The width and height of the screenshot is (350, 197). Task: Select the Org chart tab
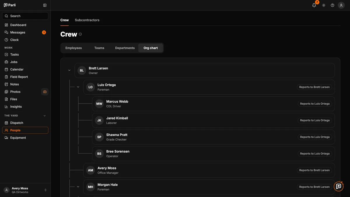[x=150, y=48]
